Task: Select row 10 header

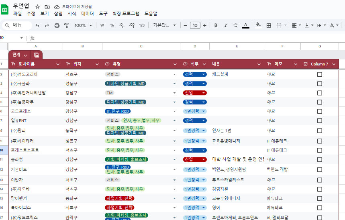Action: pos(4,150)
